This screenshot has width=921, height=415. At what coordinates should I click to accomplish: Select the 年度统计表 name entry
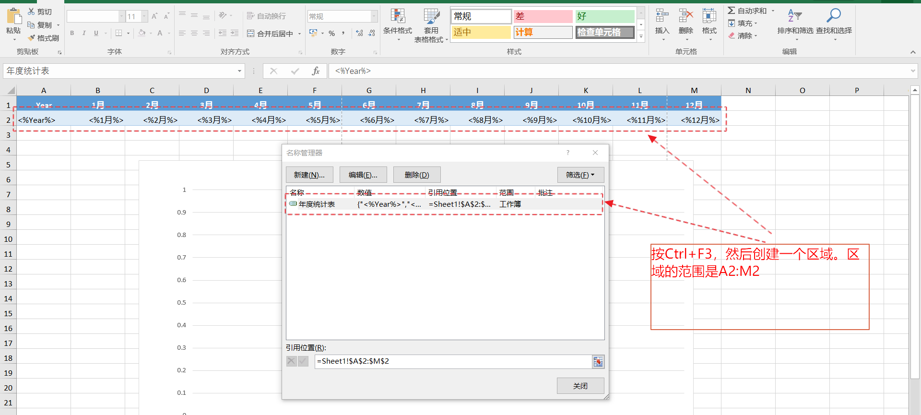[x=317, y=204]
